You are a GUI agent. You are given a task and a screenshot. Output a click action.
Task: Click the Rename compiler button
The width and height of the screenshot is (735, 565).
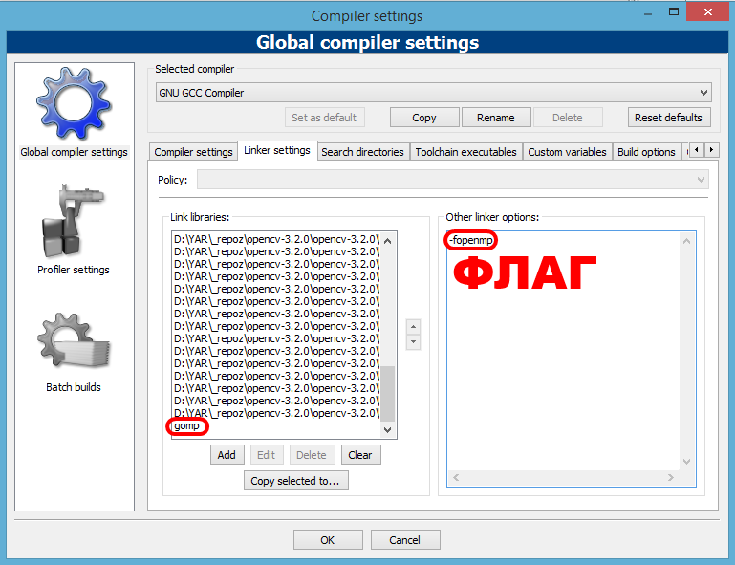[496, 118]
